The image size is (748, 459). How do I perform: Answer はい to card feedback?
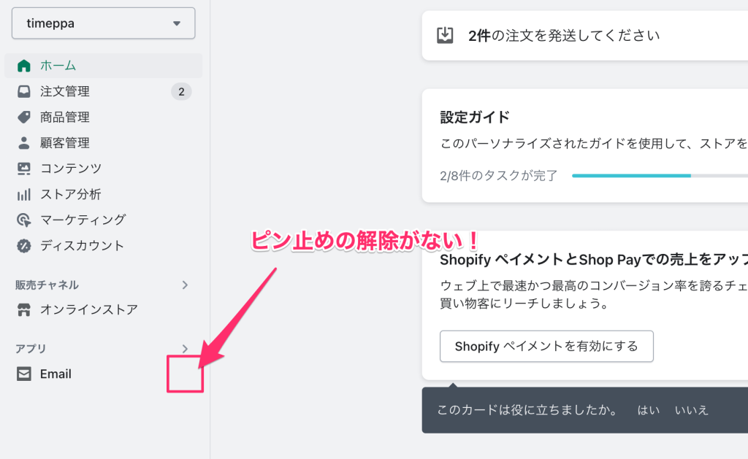[x=649, y=410]
